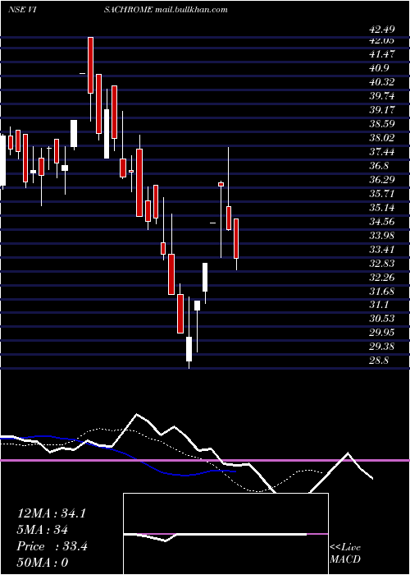Click the 29.95 price axis label
410x575 pixels.
tap(382, 332)
